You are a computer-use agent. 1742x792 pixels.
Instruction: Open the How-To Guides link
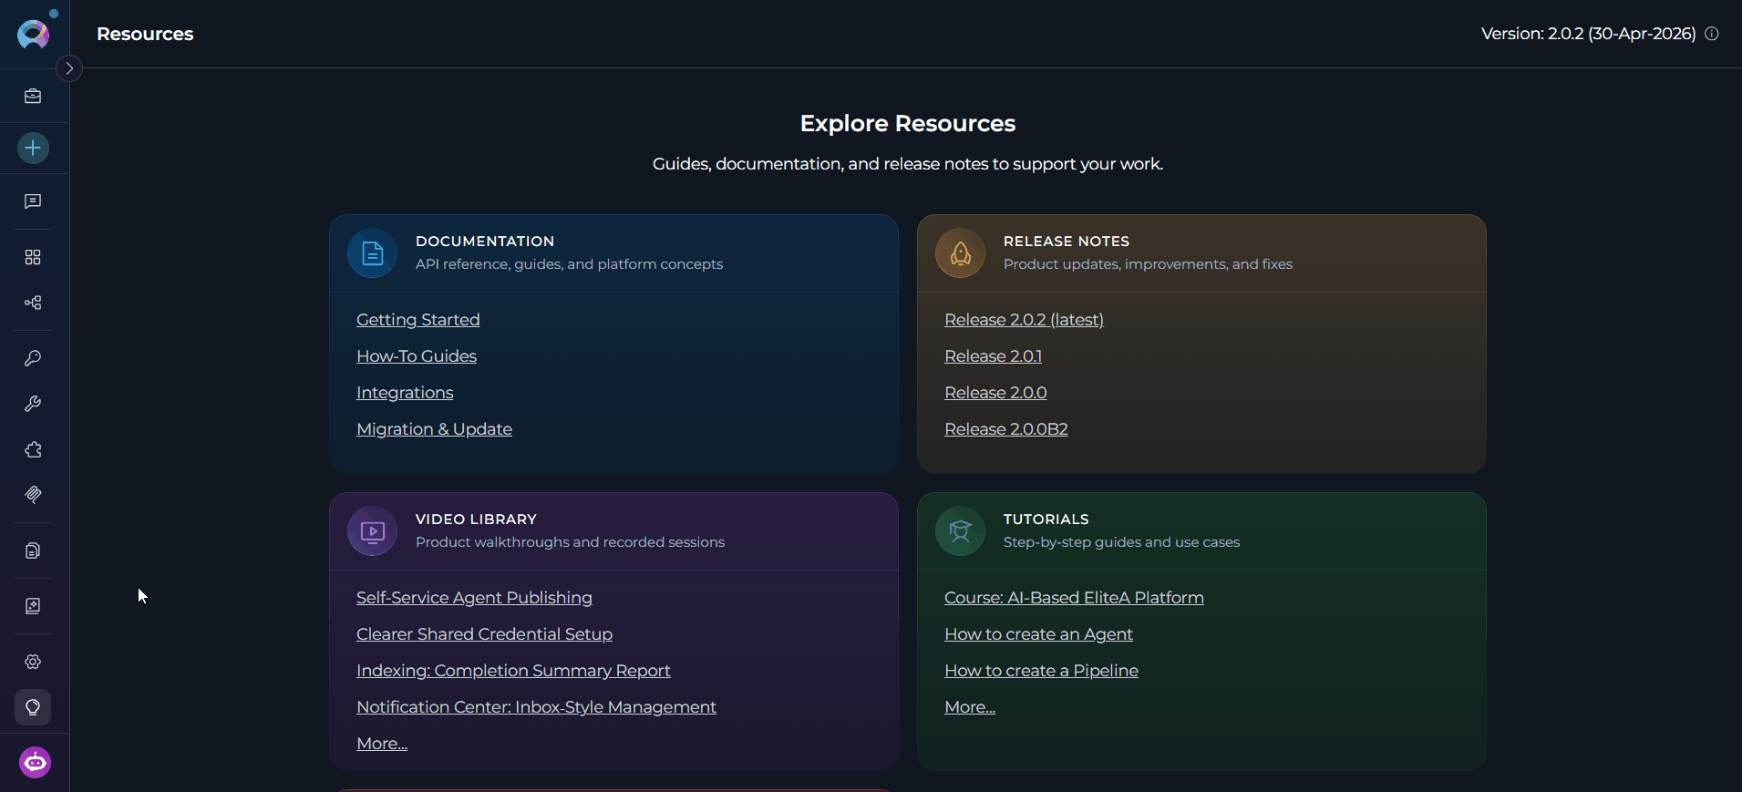point(417,356)
